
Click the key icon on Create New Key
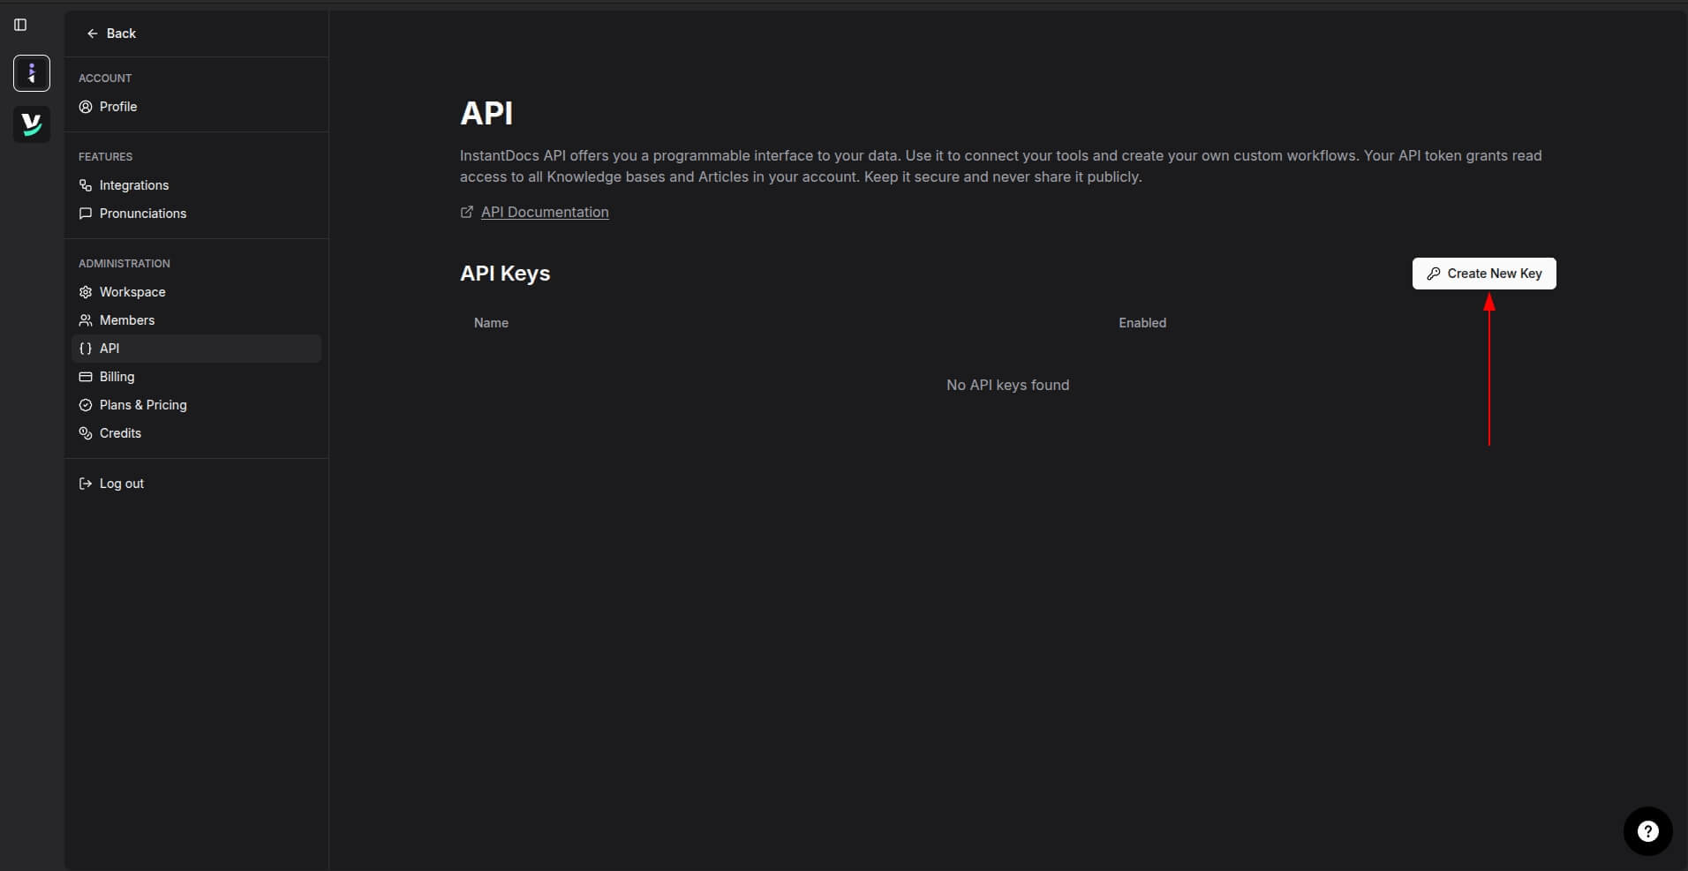[x=1434, y=274]
